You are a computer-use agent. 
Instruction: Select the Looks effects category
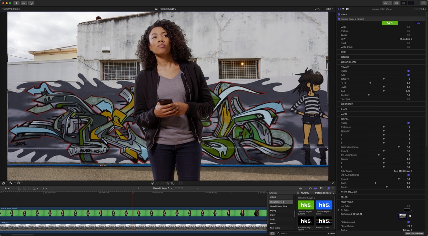tap(273, 219)
